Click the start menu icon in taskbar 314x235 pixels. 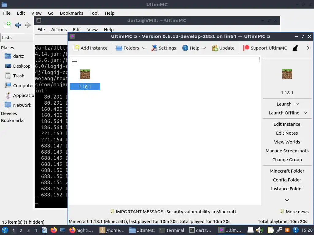point(5,230)
